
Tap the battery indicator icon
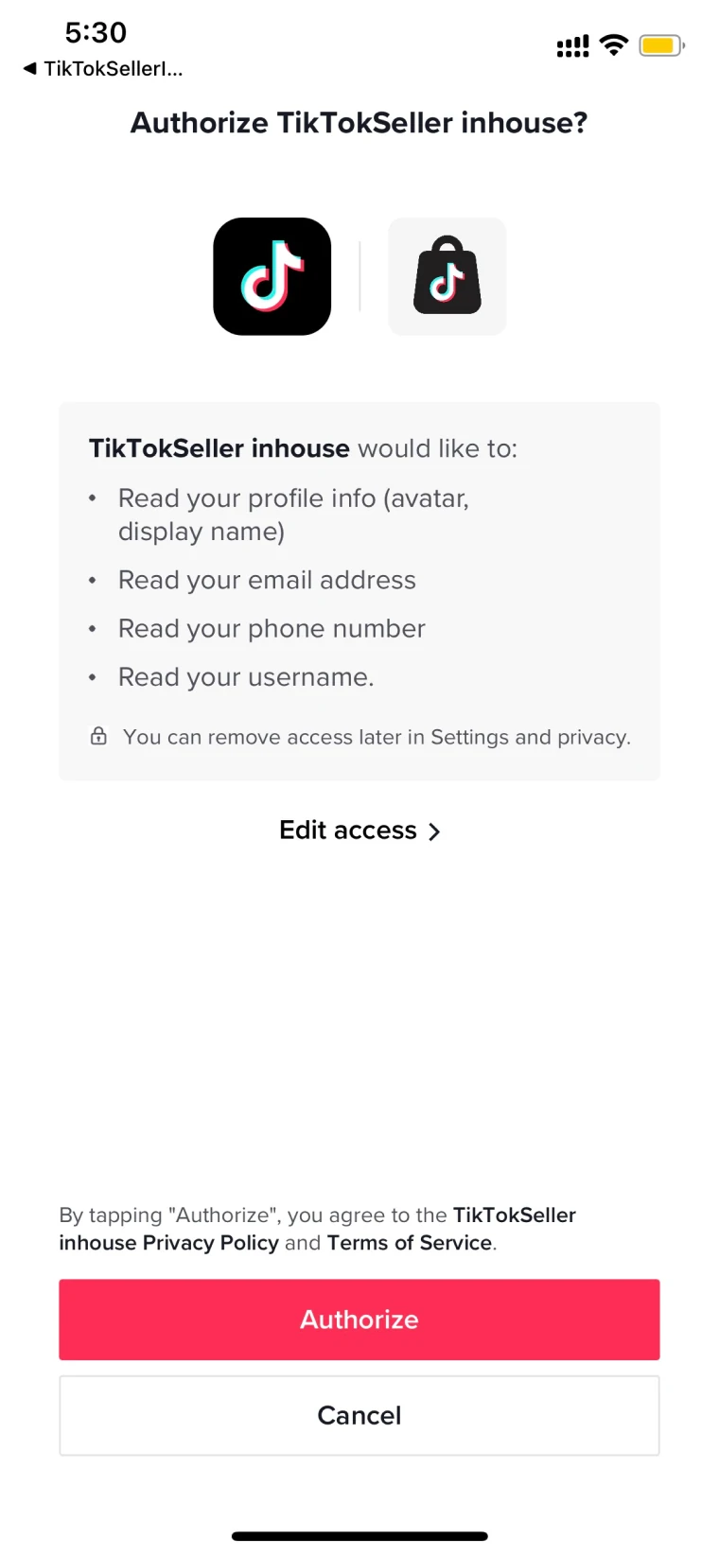[x=662, y=44]
